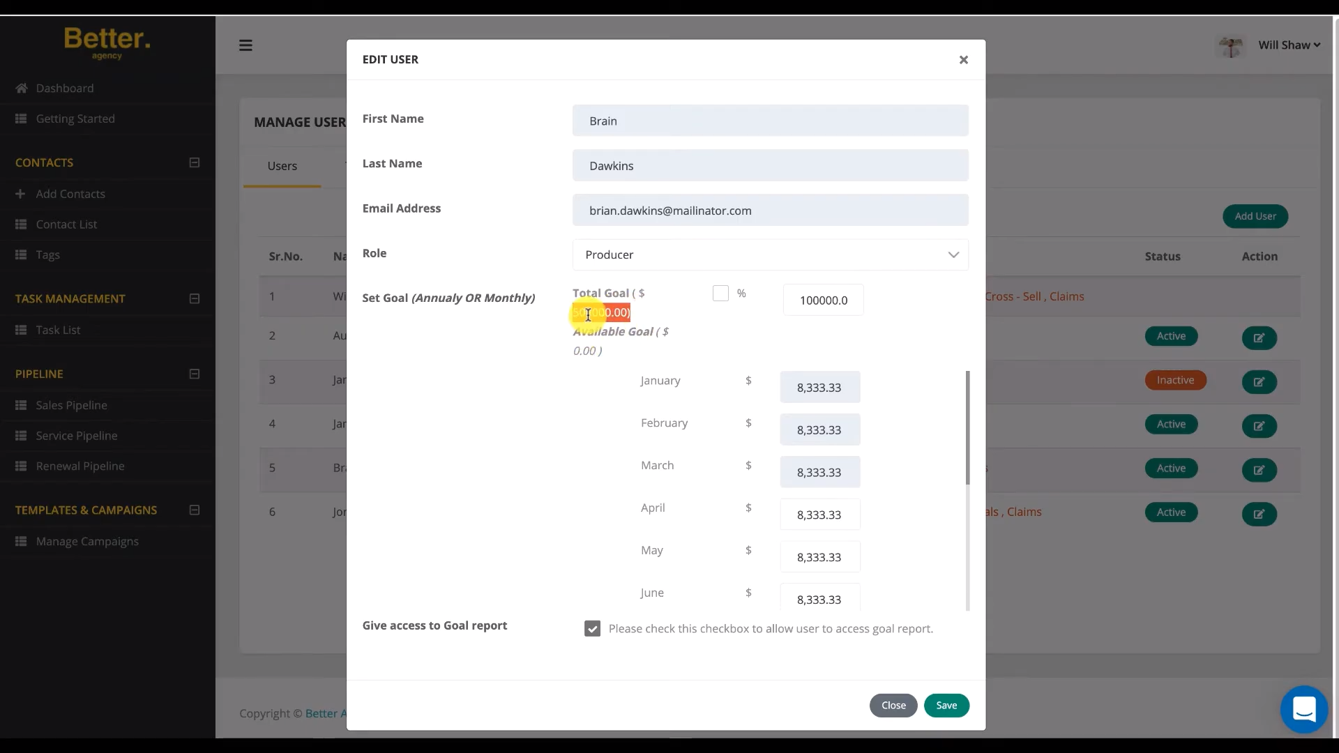Open Getting Started in sidebar
The width and height of the screenshot is (1339, 753).
(75, 119)
